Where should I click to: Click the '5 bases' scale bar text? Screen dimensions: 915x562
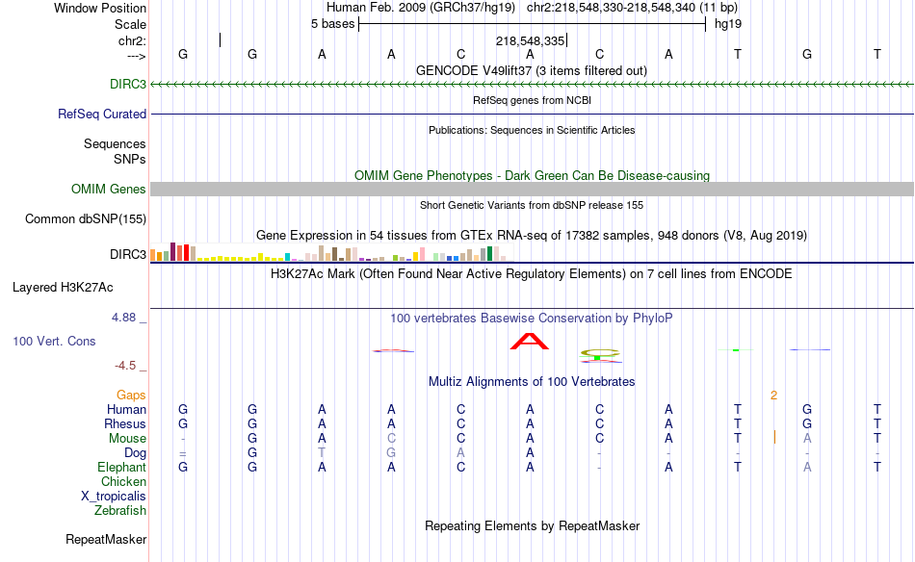[332, 24]
